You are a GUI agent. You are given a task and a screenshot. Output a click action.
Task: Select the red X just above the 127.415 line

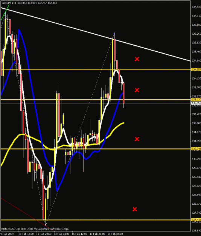[x=135, y=209]
